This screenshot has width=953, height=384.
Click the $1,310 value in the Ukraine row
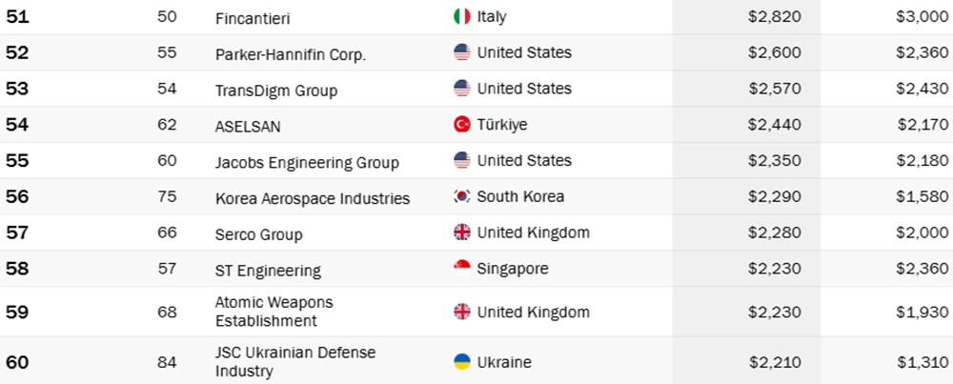pos(922,362)
